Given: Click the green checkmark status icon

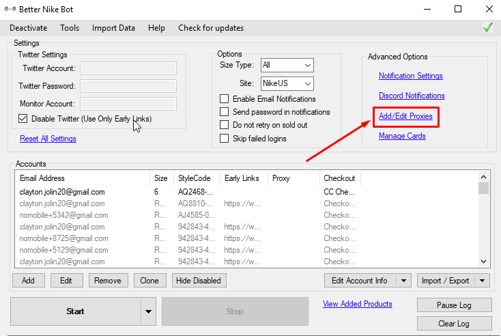Looking at the screenshot, I should click(487, 28).
